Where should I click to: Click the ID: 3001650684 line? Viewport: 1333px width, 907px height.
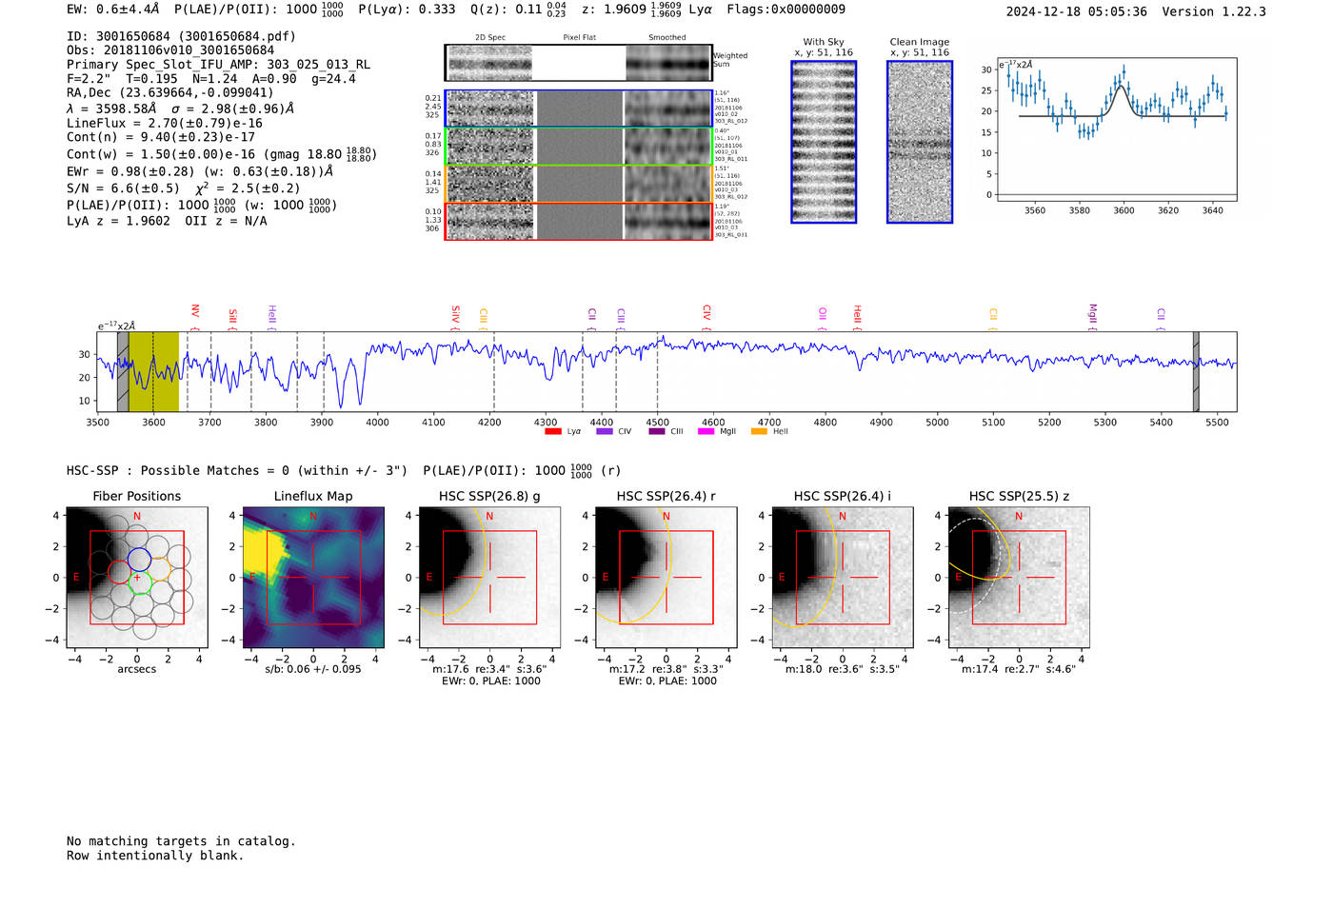click(181, 36)
